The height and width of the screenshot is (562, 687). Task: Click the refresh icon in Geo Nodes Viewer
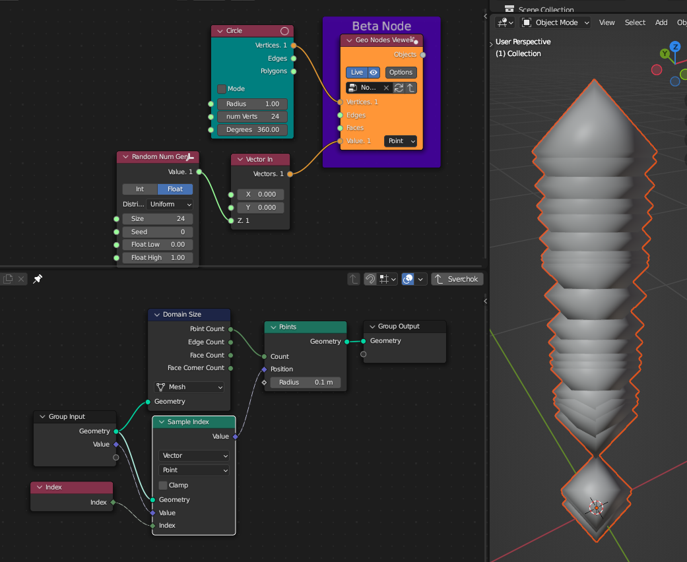click(x=398, y=88)
